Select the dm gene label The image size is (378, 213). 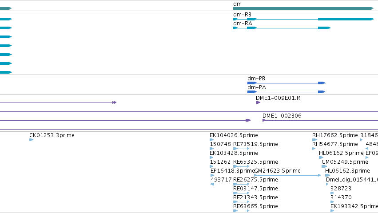[x=238, y=4]
